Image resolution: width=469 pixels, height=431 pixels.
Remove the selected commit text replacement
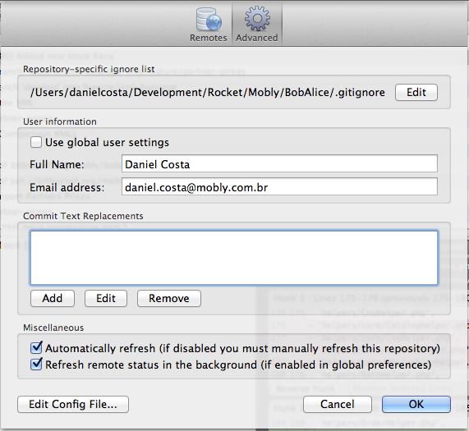click(x=169, y=298)
